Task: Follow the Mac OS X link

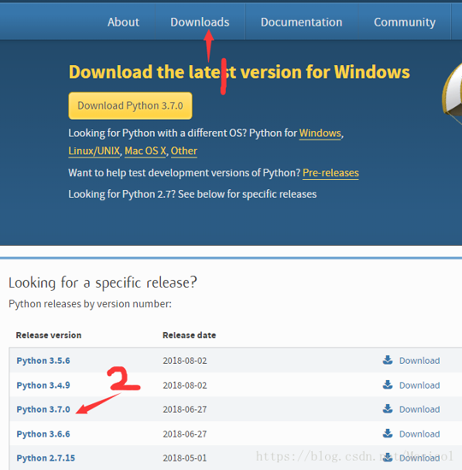Action: point(145,151)
